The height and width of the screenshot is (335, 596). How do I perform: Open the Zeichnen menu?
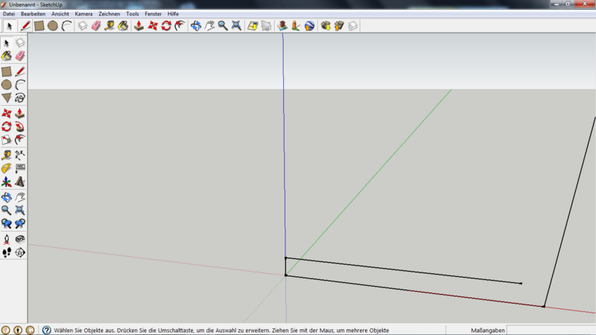point(109,14)
